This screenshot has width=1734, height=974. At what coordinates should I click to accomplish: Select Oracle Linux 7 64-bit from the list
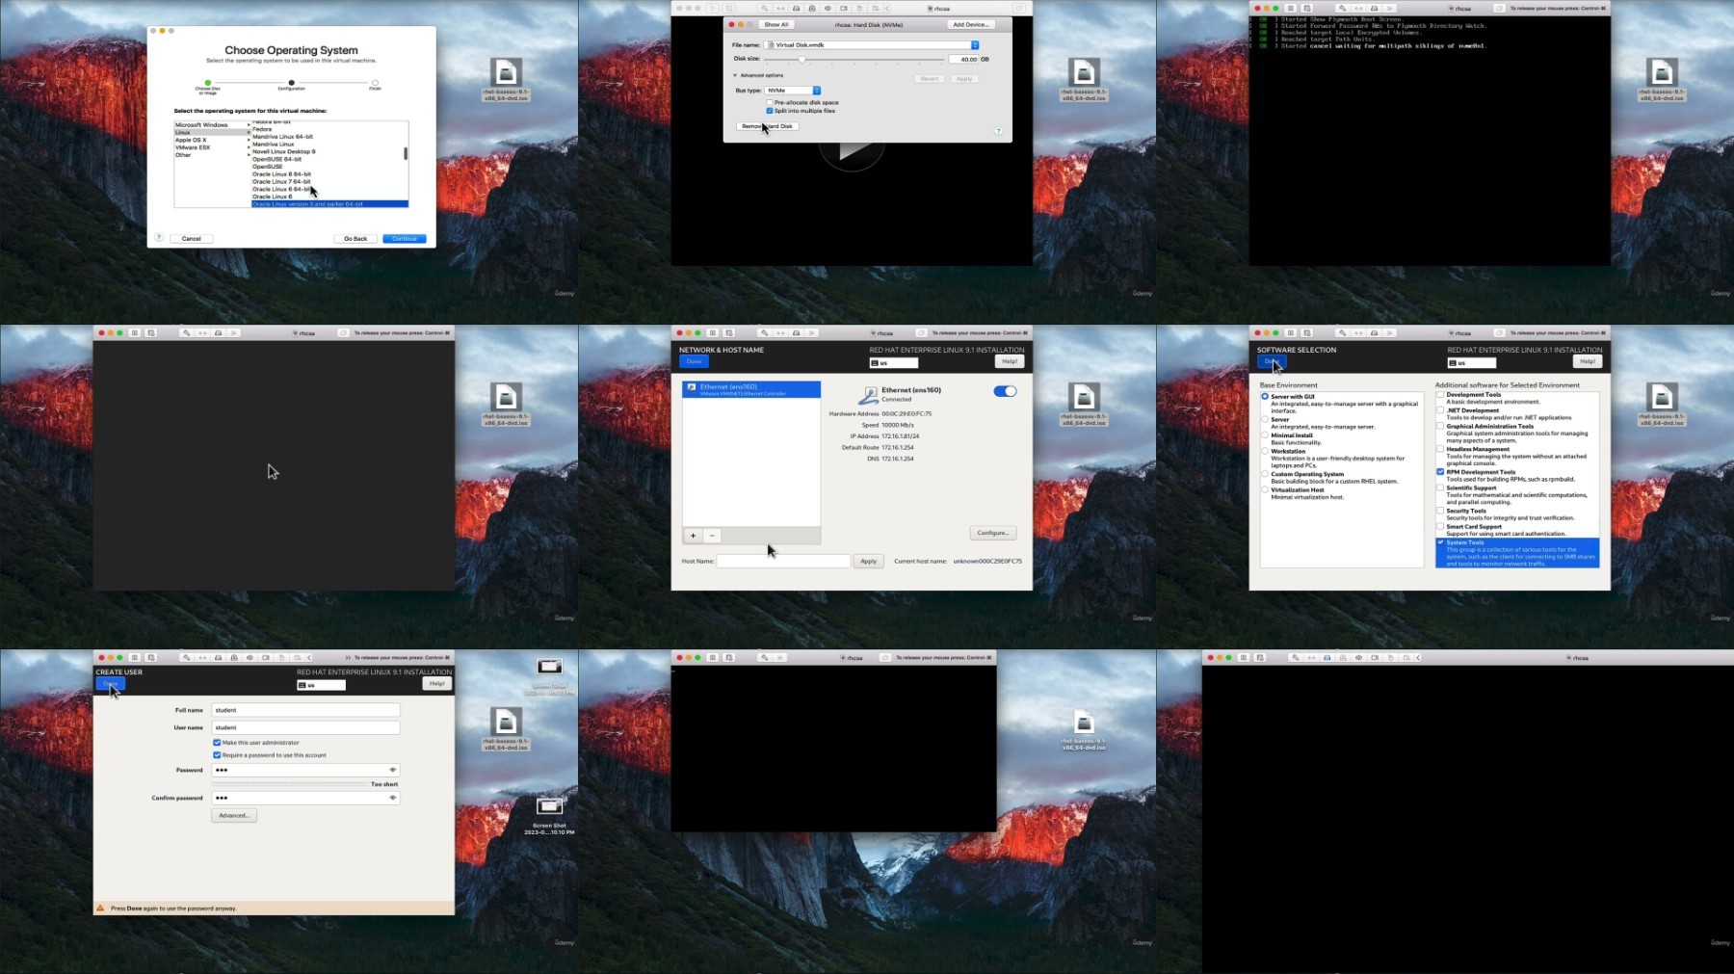click(281, 181)
